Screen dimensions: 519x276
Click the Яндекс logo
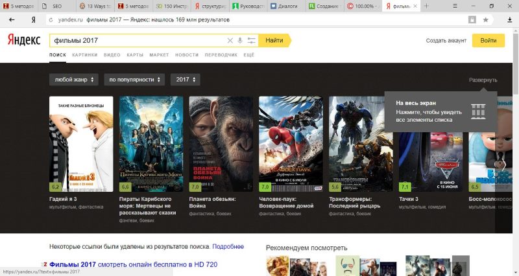pyautogui.click(x=24, y=40)
